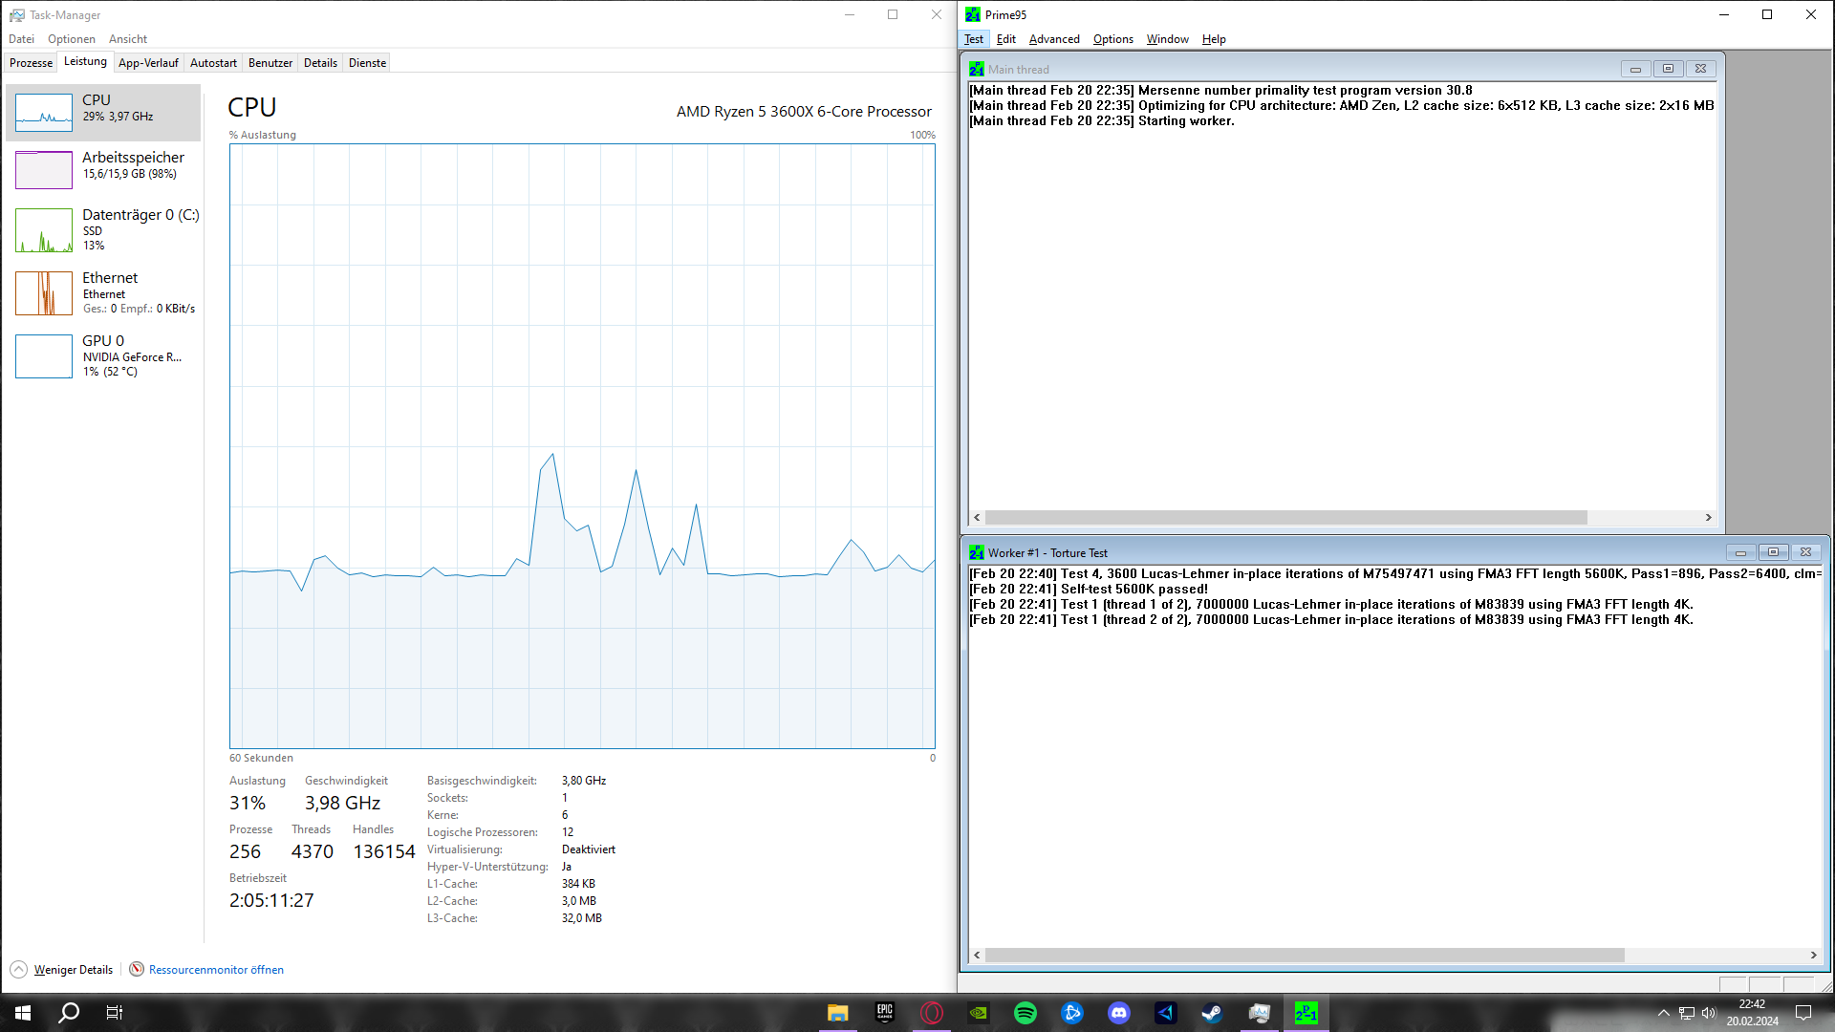Open Visual Studio Code from taskbar

(x=1165, y=1013)
